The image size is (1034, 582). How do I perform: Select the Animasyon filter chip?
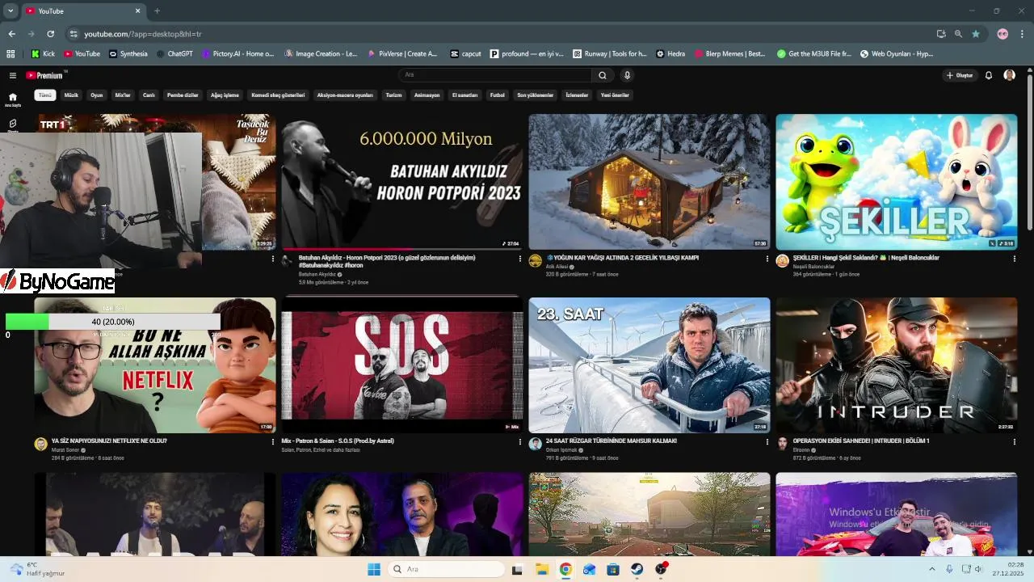pos(427,95)
